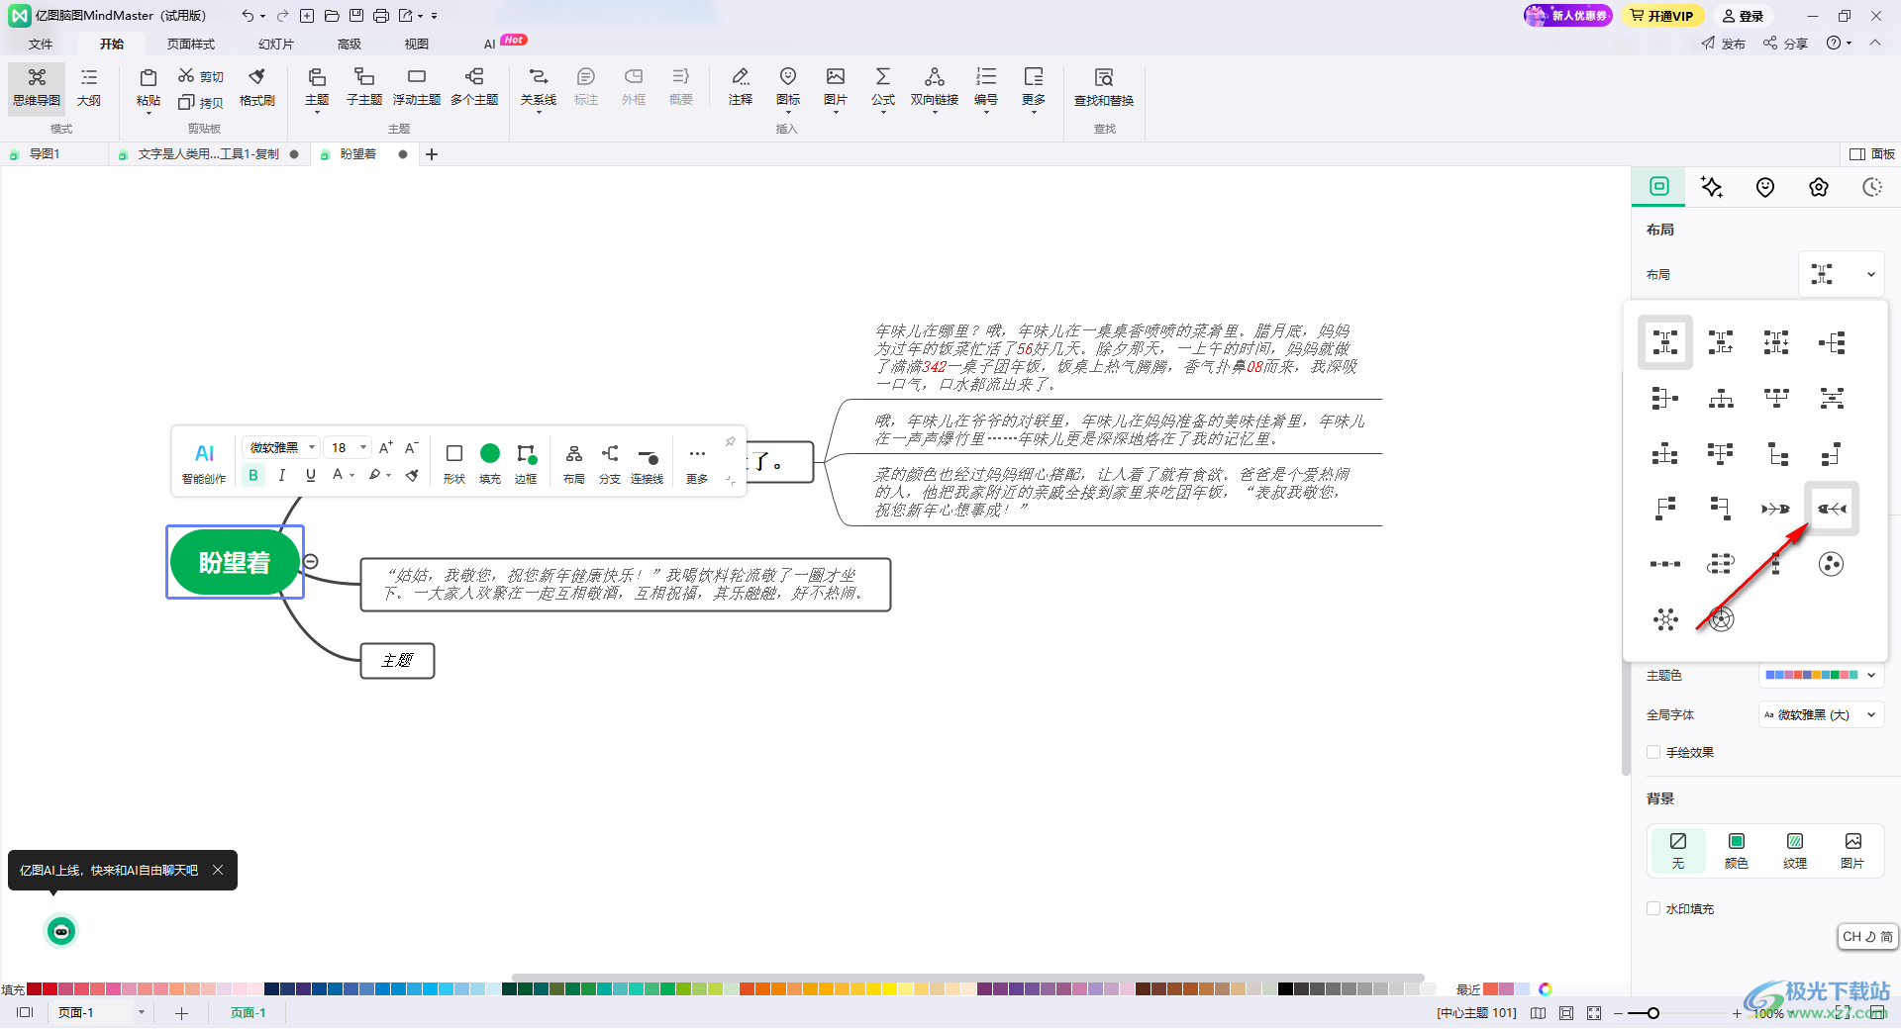Image resolution: width=1901 pixels, height=1029 pixels.
Task: Insert a 浮动主题 floating topic
Action: tap(417, 88)
